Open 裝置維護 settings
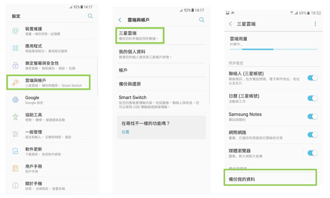This screenshot has height=198, width=330. 52,31
